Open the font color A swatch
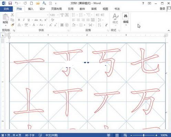The image size is (171, 137). (34, 25)
